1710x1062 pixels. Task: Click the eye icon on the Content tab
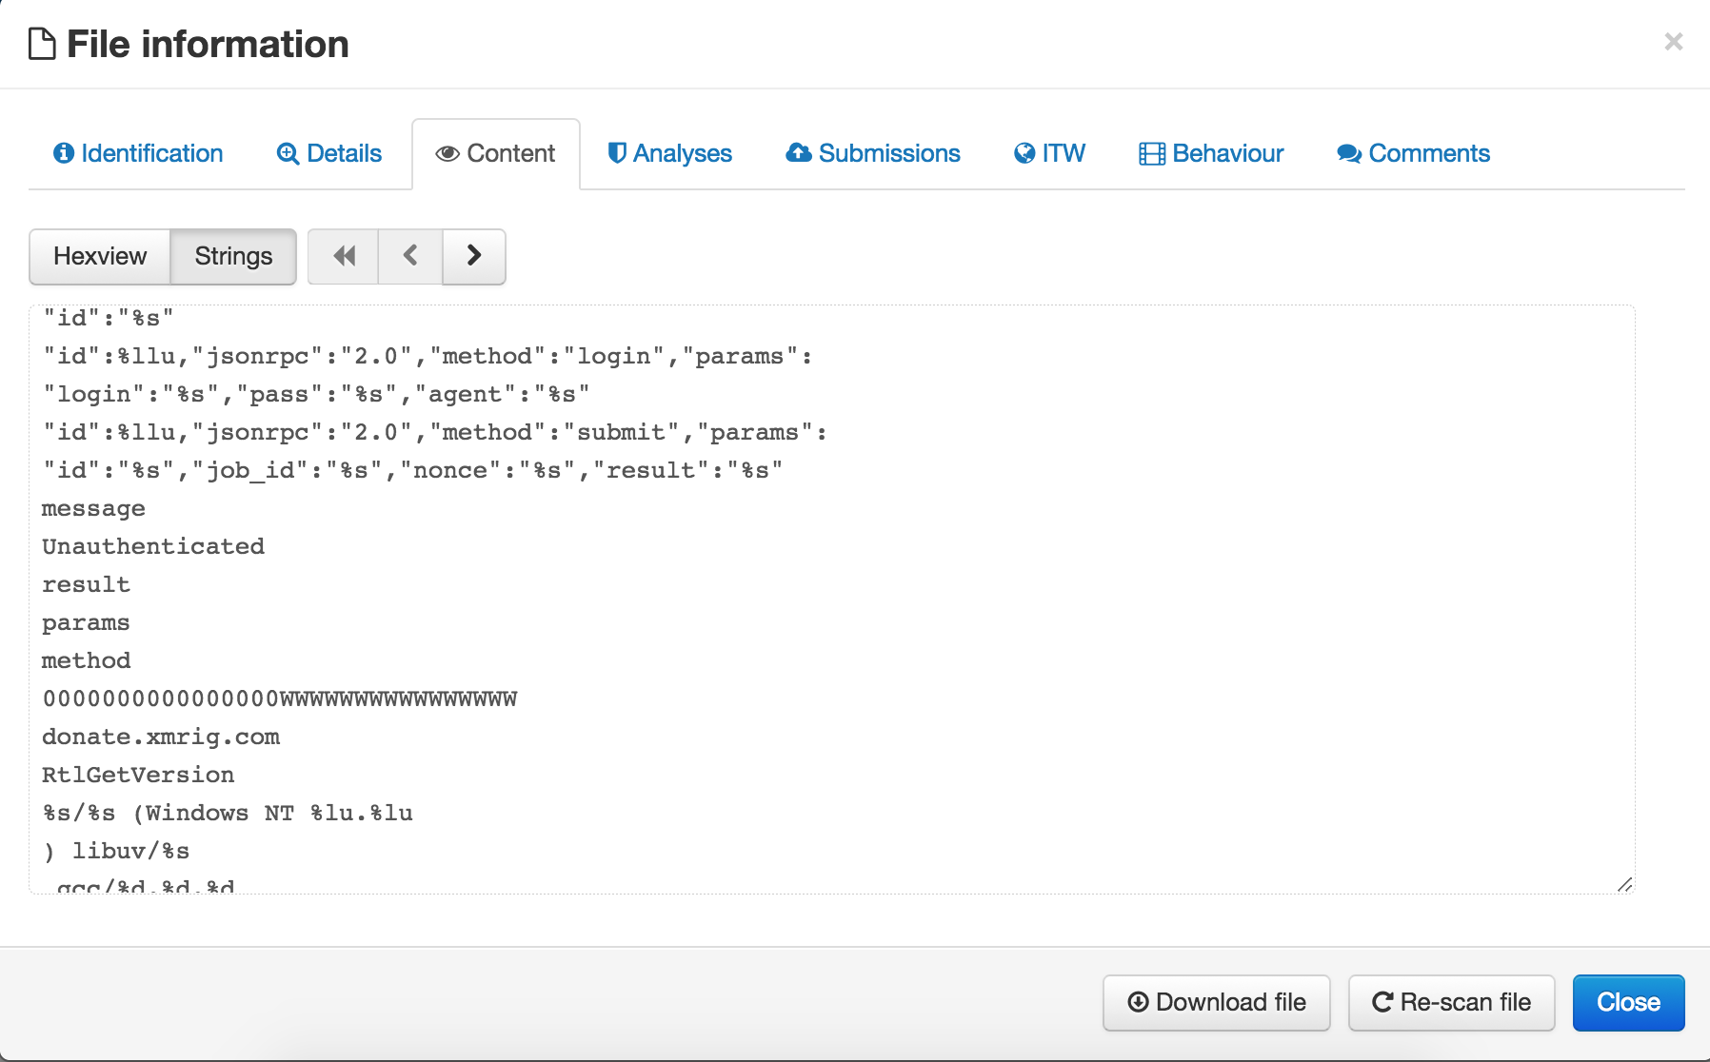coord(447,154)
